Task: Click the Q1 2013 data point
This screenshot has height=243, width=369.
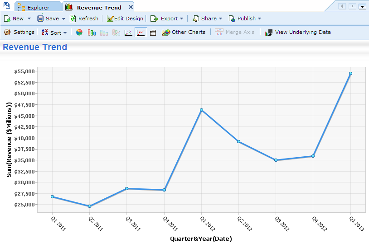Action: coord(350,73)
